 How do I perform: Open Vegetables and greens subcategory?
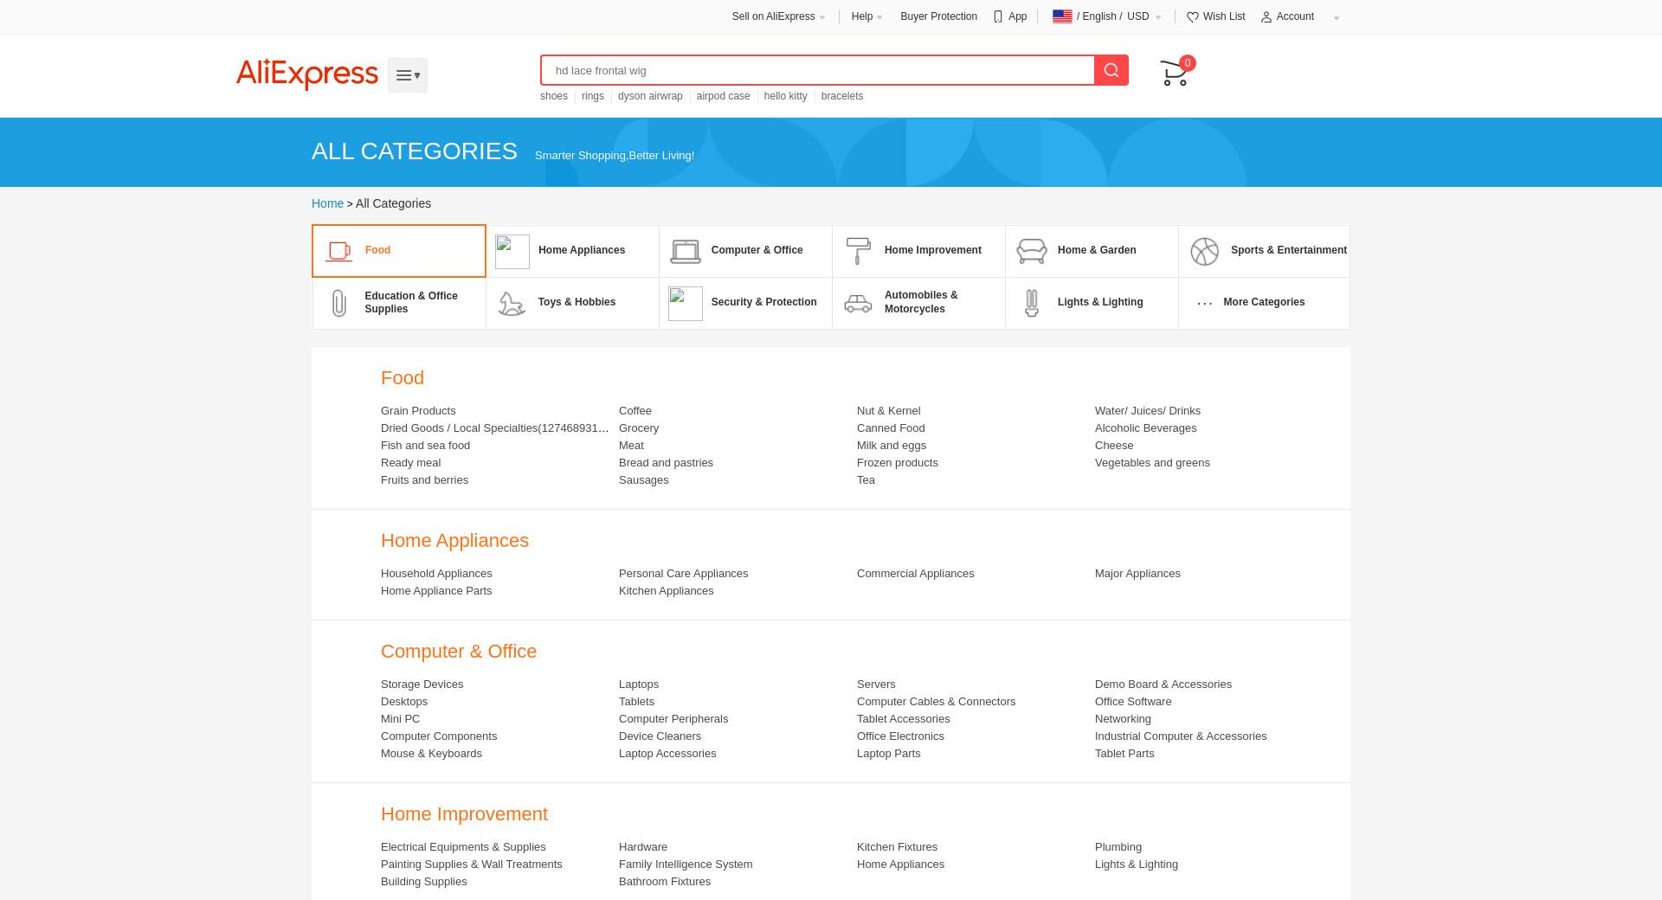[1152, 463]
